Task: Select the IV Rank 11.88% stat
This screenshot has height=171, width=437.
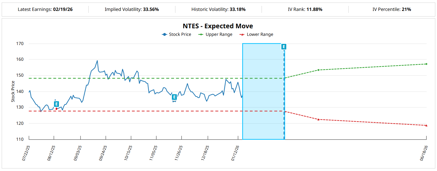Action: pos(305,10)
